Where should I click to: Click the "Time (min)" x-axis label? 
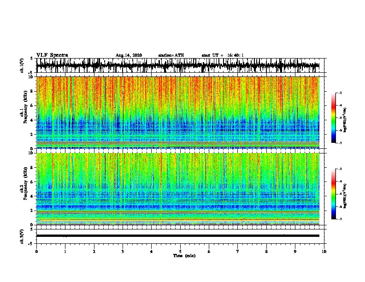click(184, 256)
